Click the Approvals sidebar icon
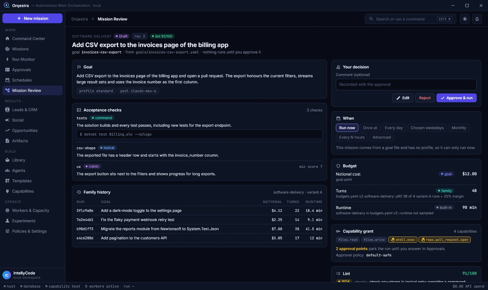 (x=7, y=70)
